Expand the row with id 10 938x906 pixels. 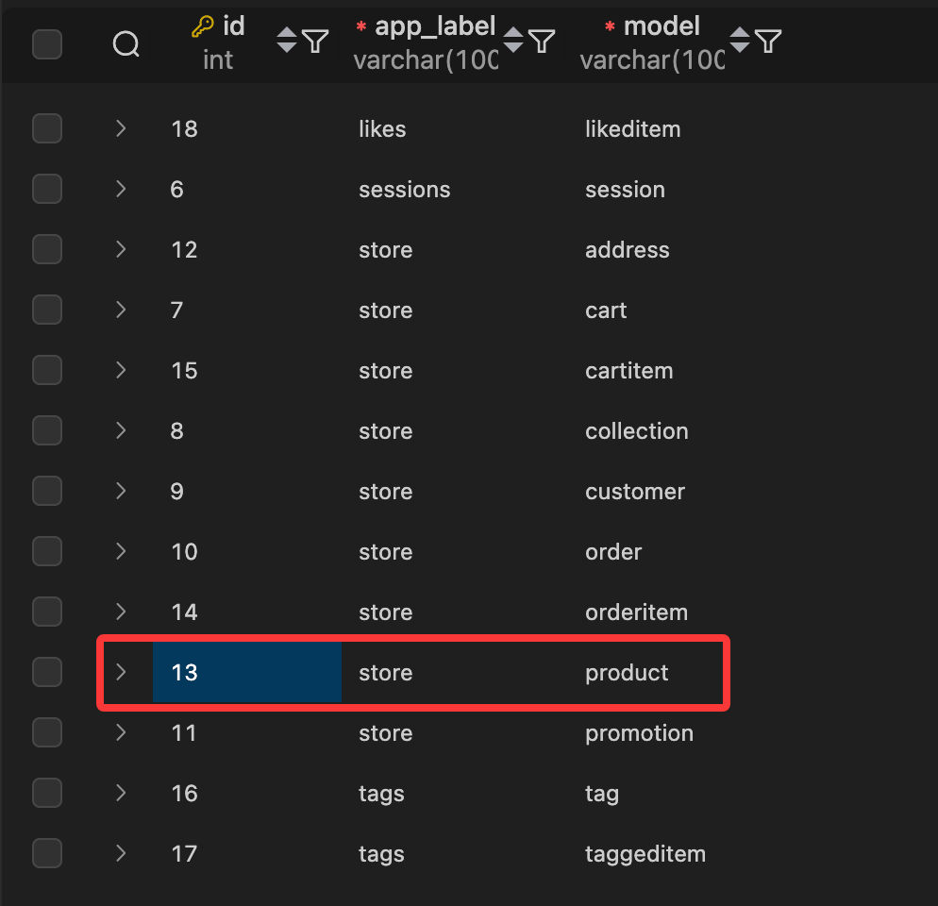[x=121, y=552]
